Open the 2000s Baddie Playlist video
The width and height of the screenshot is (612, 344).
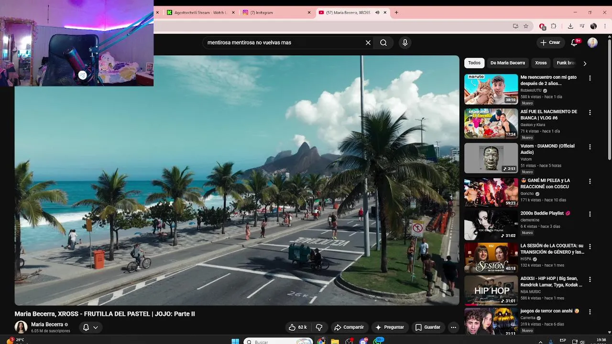[546, 213]
